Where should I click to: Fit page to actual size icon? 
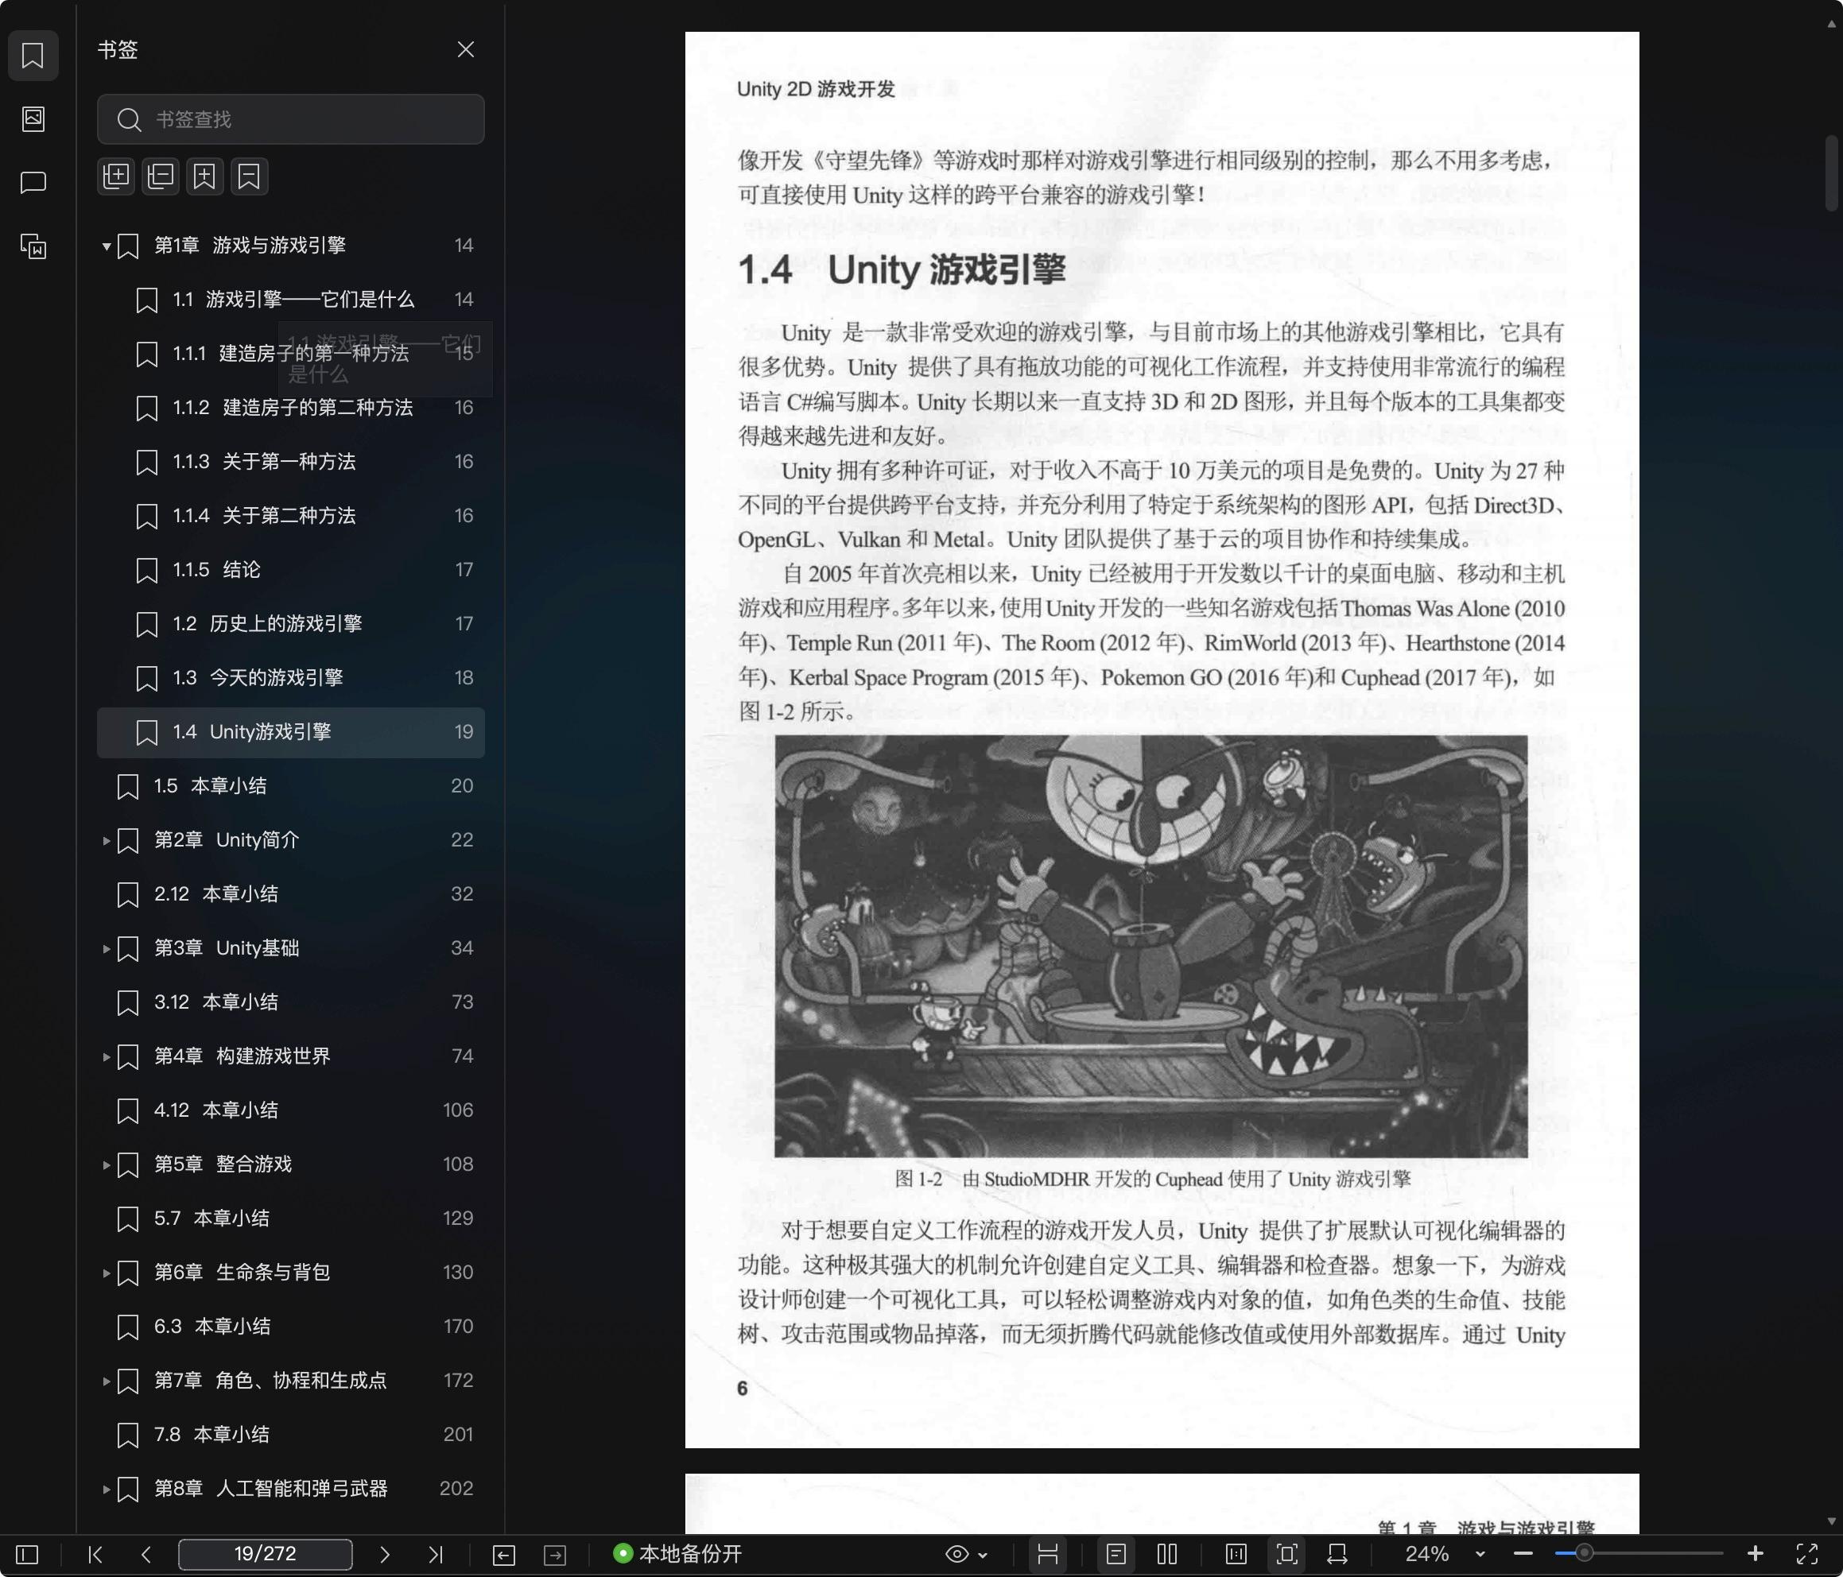coord(1236,1554)
